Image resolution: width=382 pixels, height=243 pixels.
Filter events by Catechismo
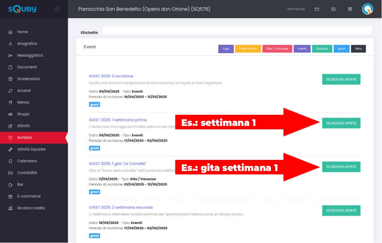click(x=248, y=49)
